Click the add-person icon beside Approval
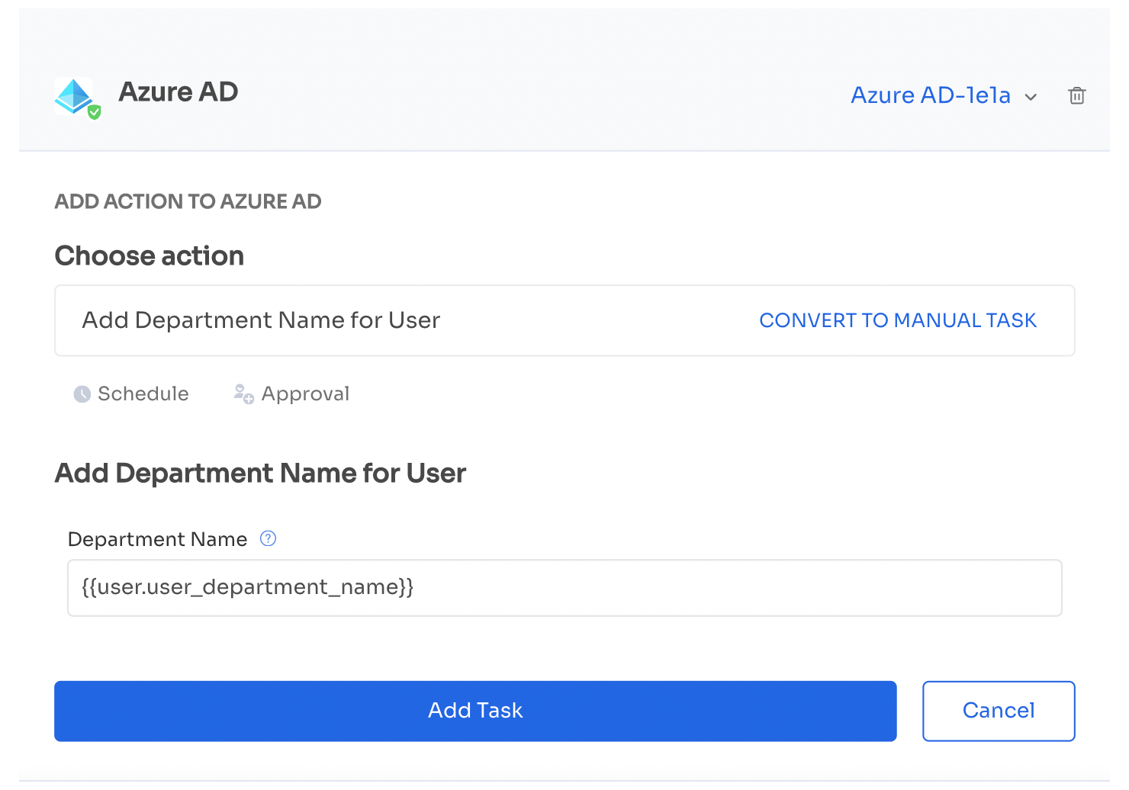This screenshot has height=790, width=1129. [x=243, y=393]
